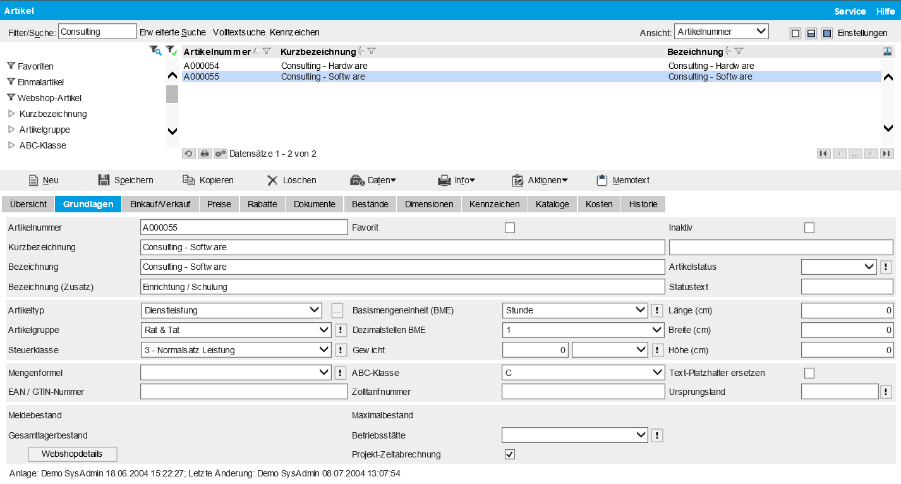
Task: Click the filter icon next to Kurzbezeichnung column
Action: coord(372,51)
